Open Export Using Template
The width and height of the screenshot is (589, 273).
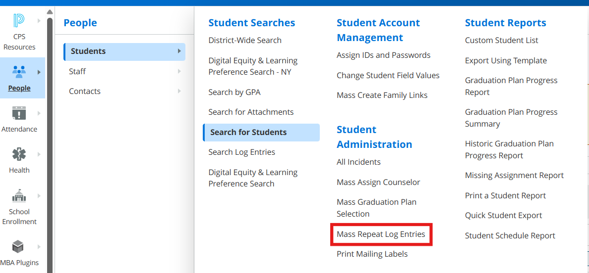[x=506, y=60]
